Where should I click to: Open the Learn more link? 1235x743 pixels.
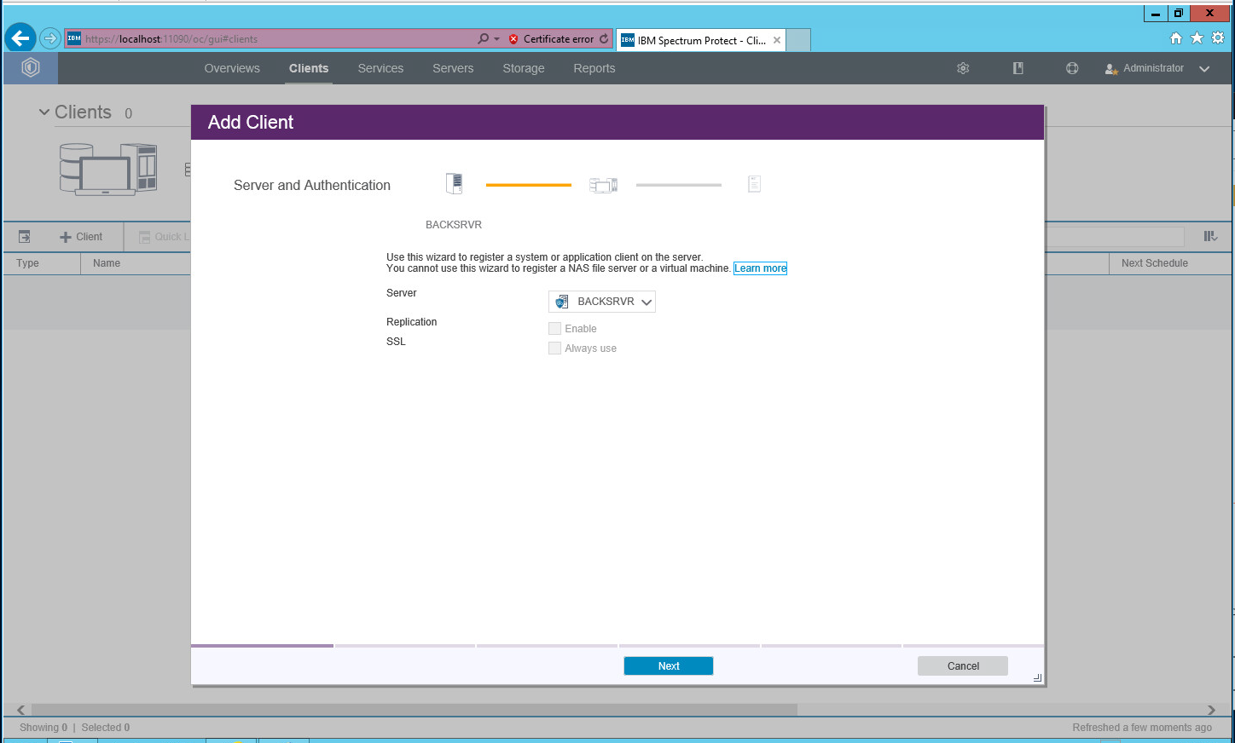click(x=760, y=268)
